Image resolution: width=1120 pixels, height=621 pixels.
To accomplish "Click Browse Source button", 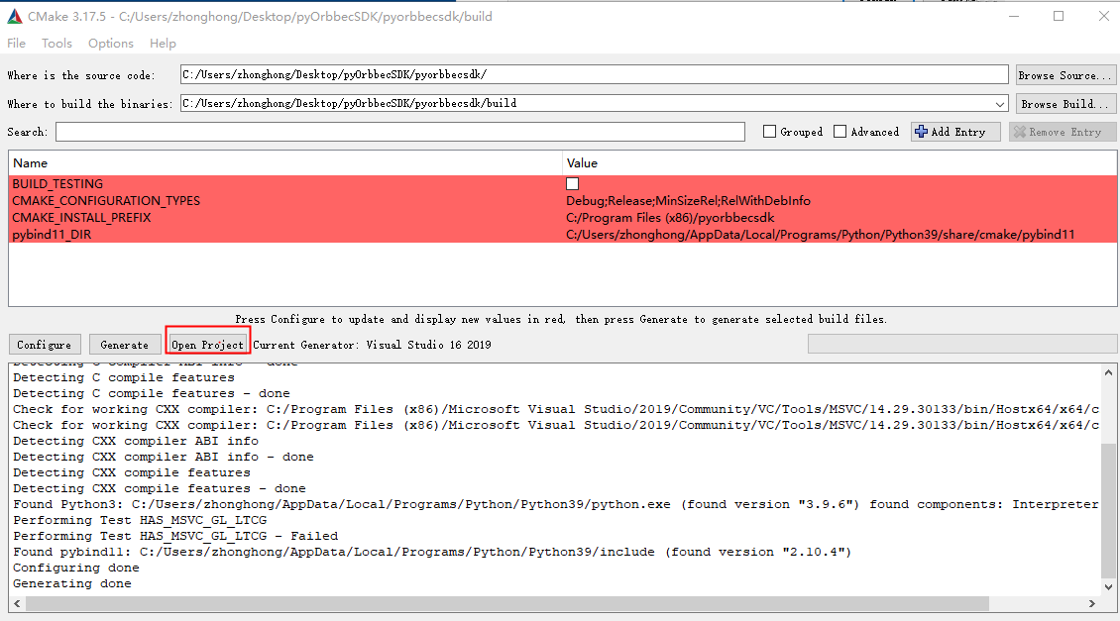I will 1065,75.
